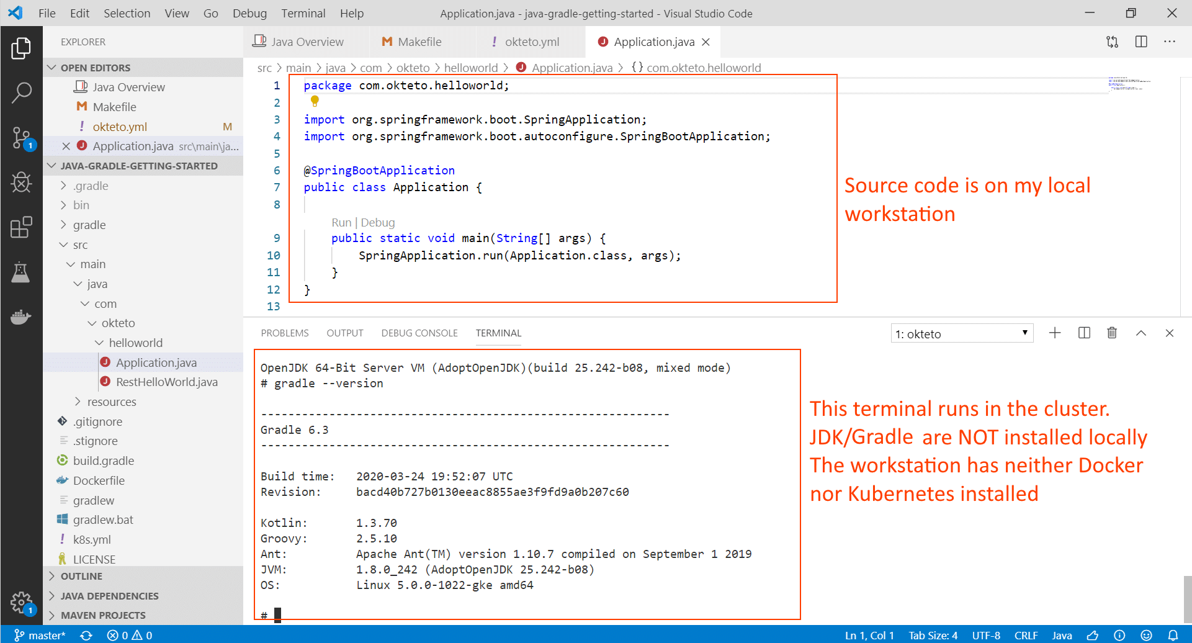1192x643 pixels.
Task: Click the Run code lens above main
Action: click(341, 222)
